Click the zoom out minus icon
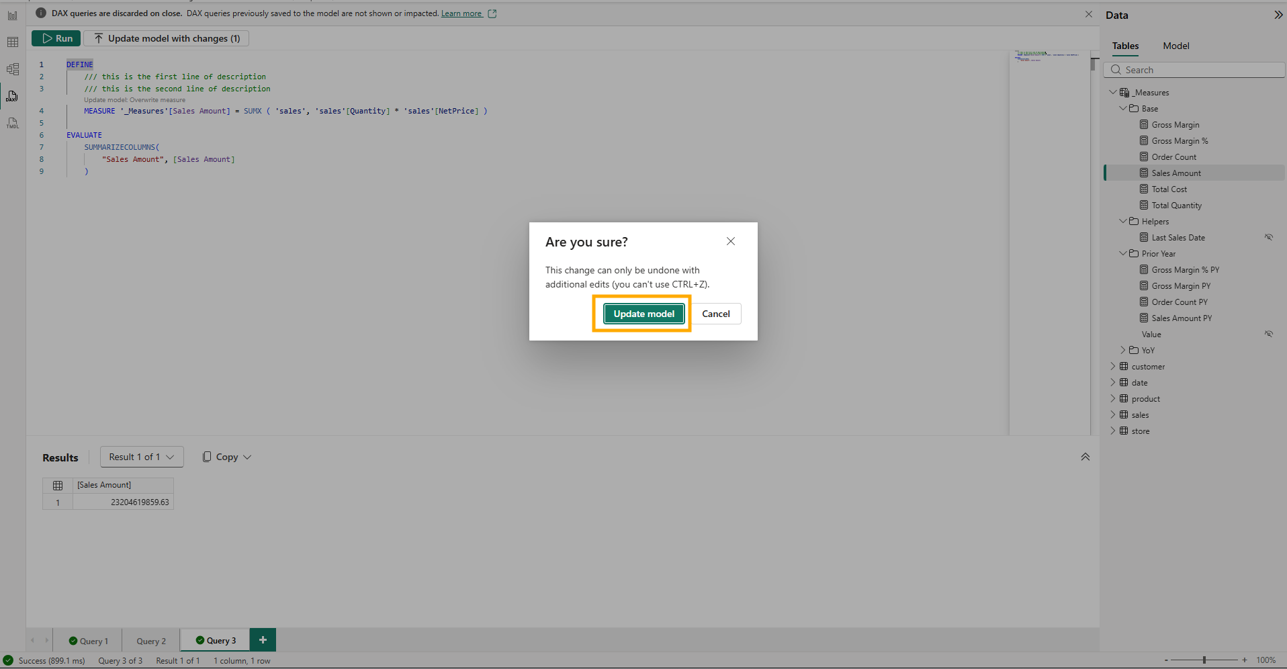1287x669 pixels. tap(1166, 660)
